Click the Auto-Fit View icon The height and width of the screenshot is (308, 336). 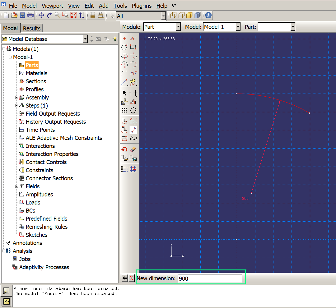[74, 15]
